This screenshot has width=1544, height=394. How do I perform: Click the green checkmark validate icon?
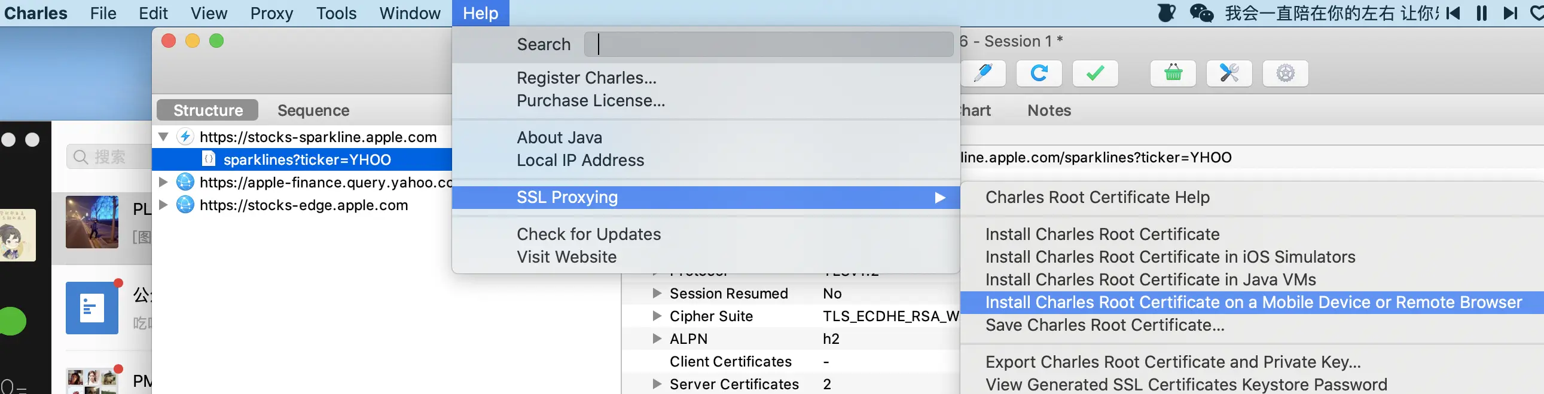pyautogui.click(x=1095, y=73)
